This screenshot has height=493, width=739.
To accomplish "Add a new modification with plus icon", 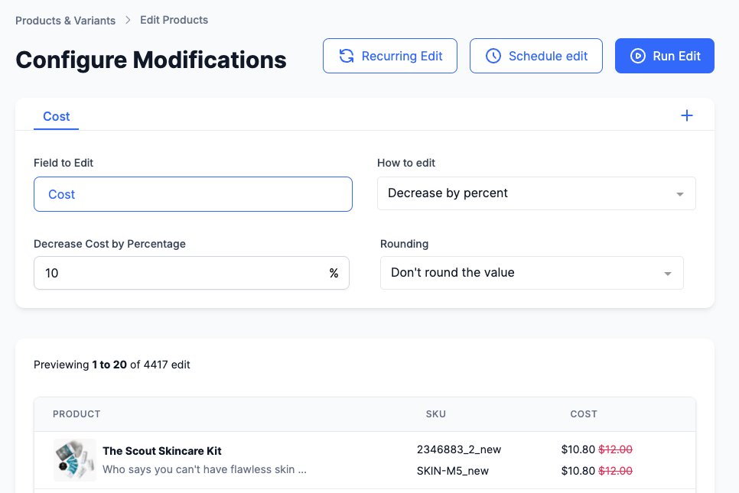I will (687, 116).
